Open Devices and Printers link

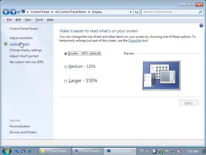click(23, 132)
